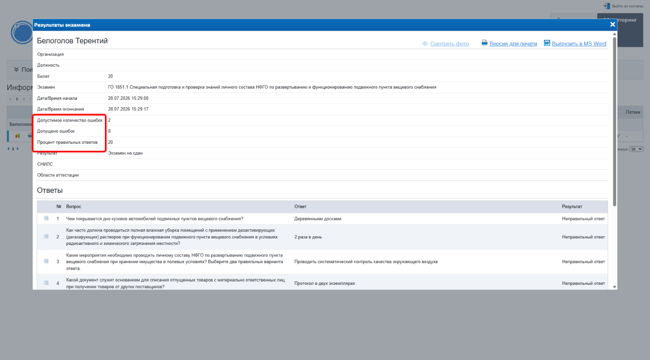Filter by letter А in alphabet bar
This screenshot has height=360, width=650.
click(10, 99)
